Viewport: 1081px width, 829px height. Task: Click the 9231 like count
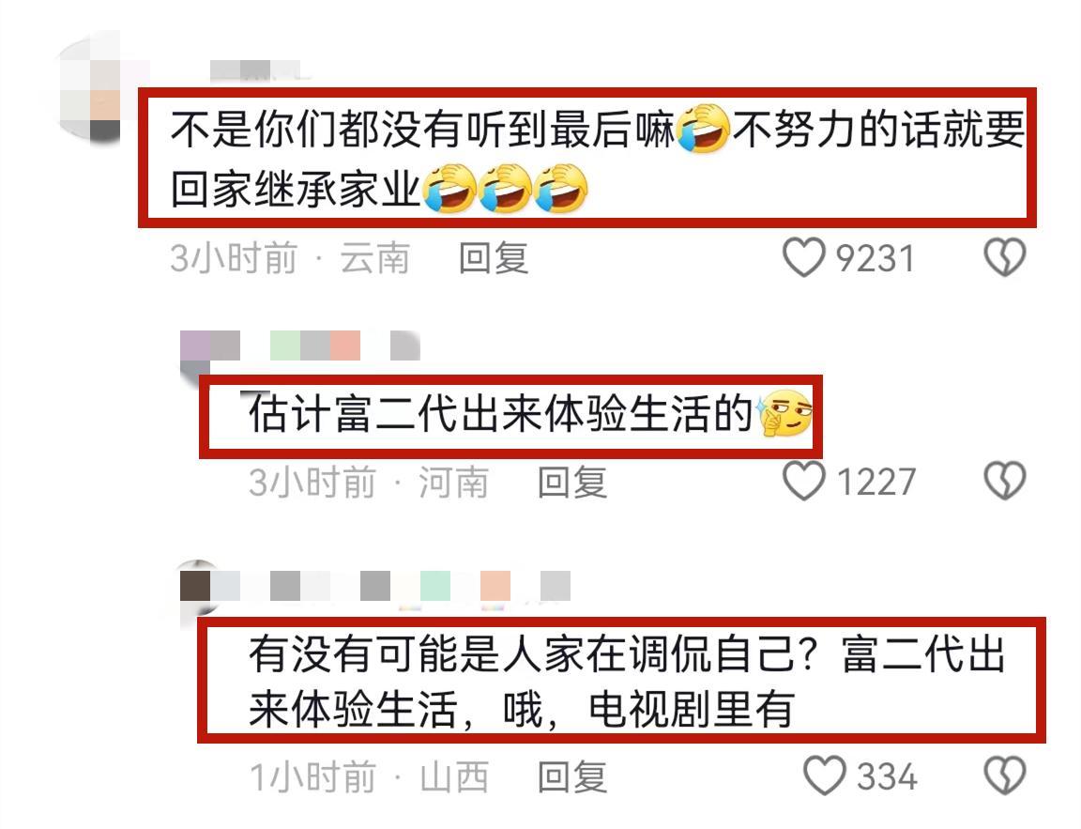point(875,258)
